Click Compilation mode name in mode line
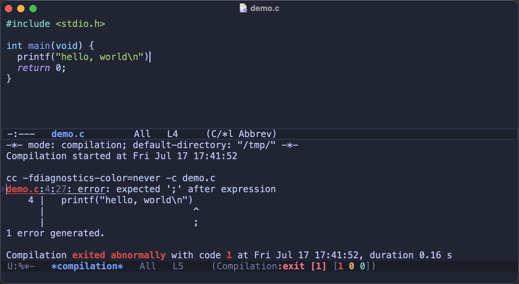 247,266
